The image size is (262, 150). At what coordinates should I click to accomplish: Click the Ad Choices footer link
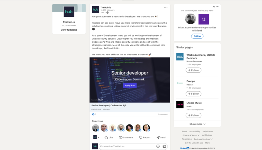[207, 135]
